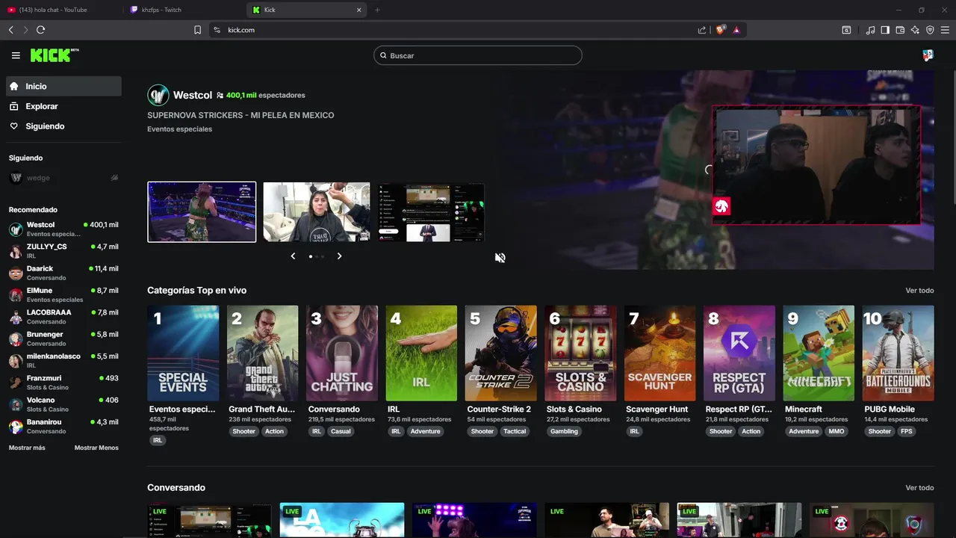The height and width of the screenshot is (538, 956).
Task: Click the Brave Shields lion icon
Action: [x=721, y=30]
